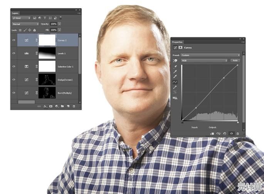This screenshot has height=194, width=264.
Task: Select the Selective Color 1 mask thumbnail
Action: (x=47, y=66)
